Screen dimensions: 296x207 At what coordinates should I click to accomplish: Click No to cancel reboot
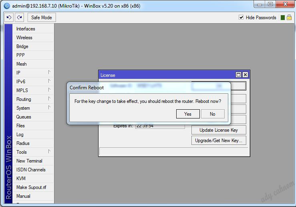coord(213,114)
